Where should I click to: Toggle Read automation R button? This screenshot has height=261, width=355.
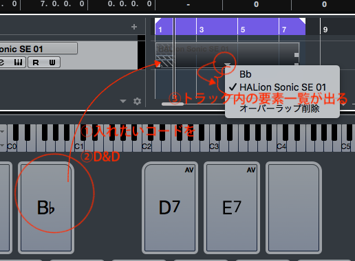click(x=36, y=63)
